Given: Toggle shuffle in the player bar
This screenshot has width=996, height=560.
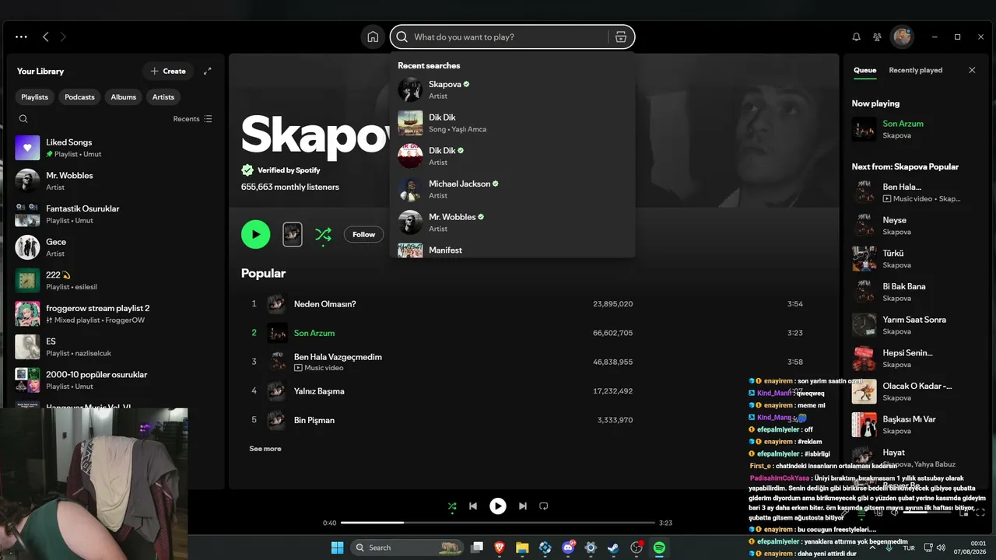Looking at the screenshot, I should click(x=452, y=506).
